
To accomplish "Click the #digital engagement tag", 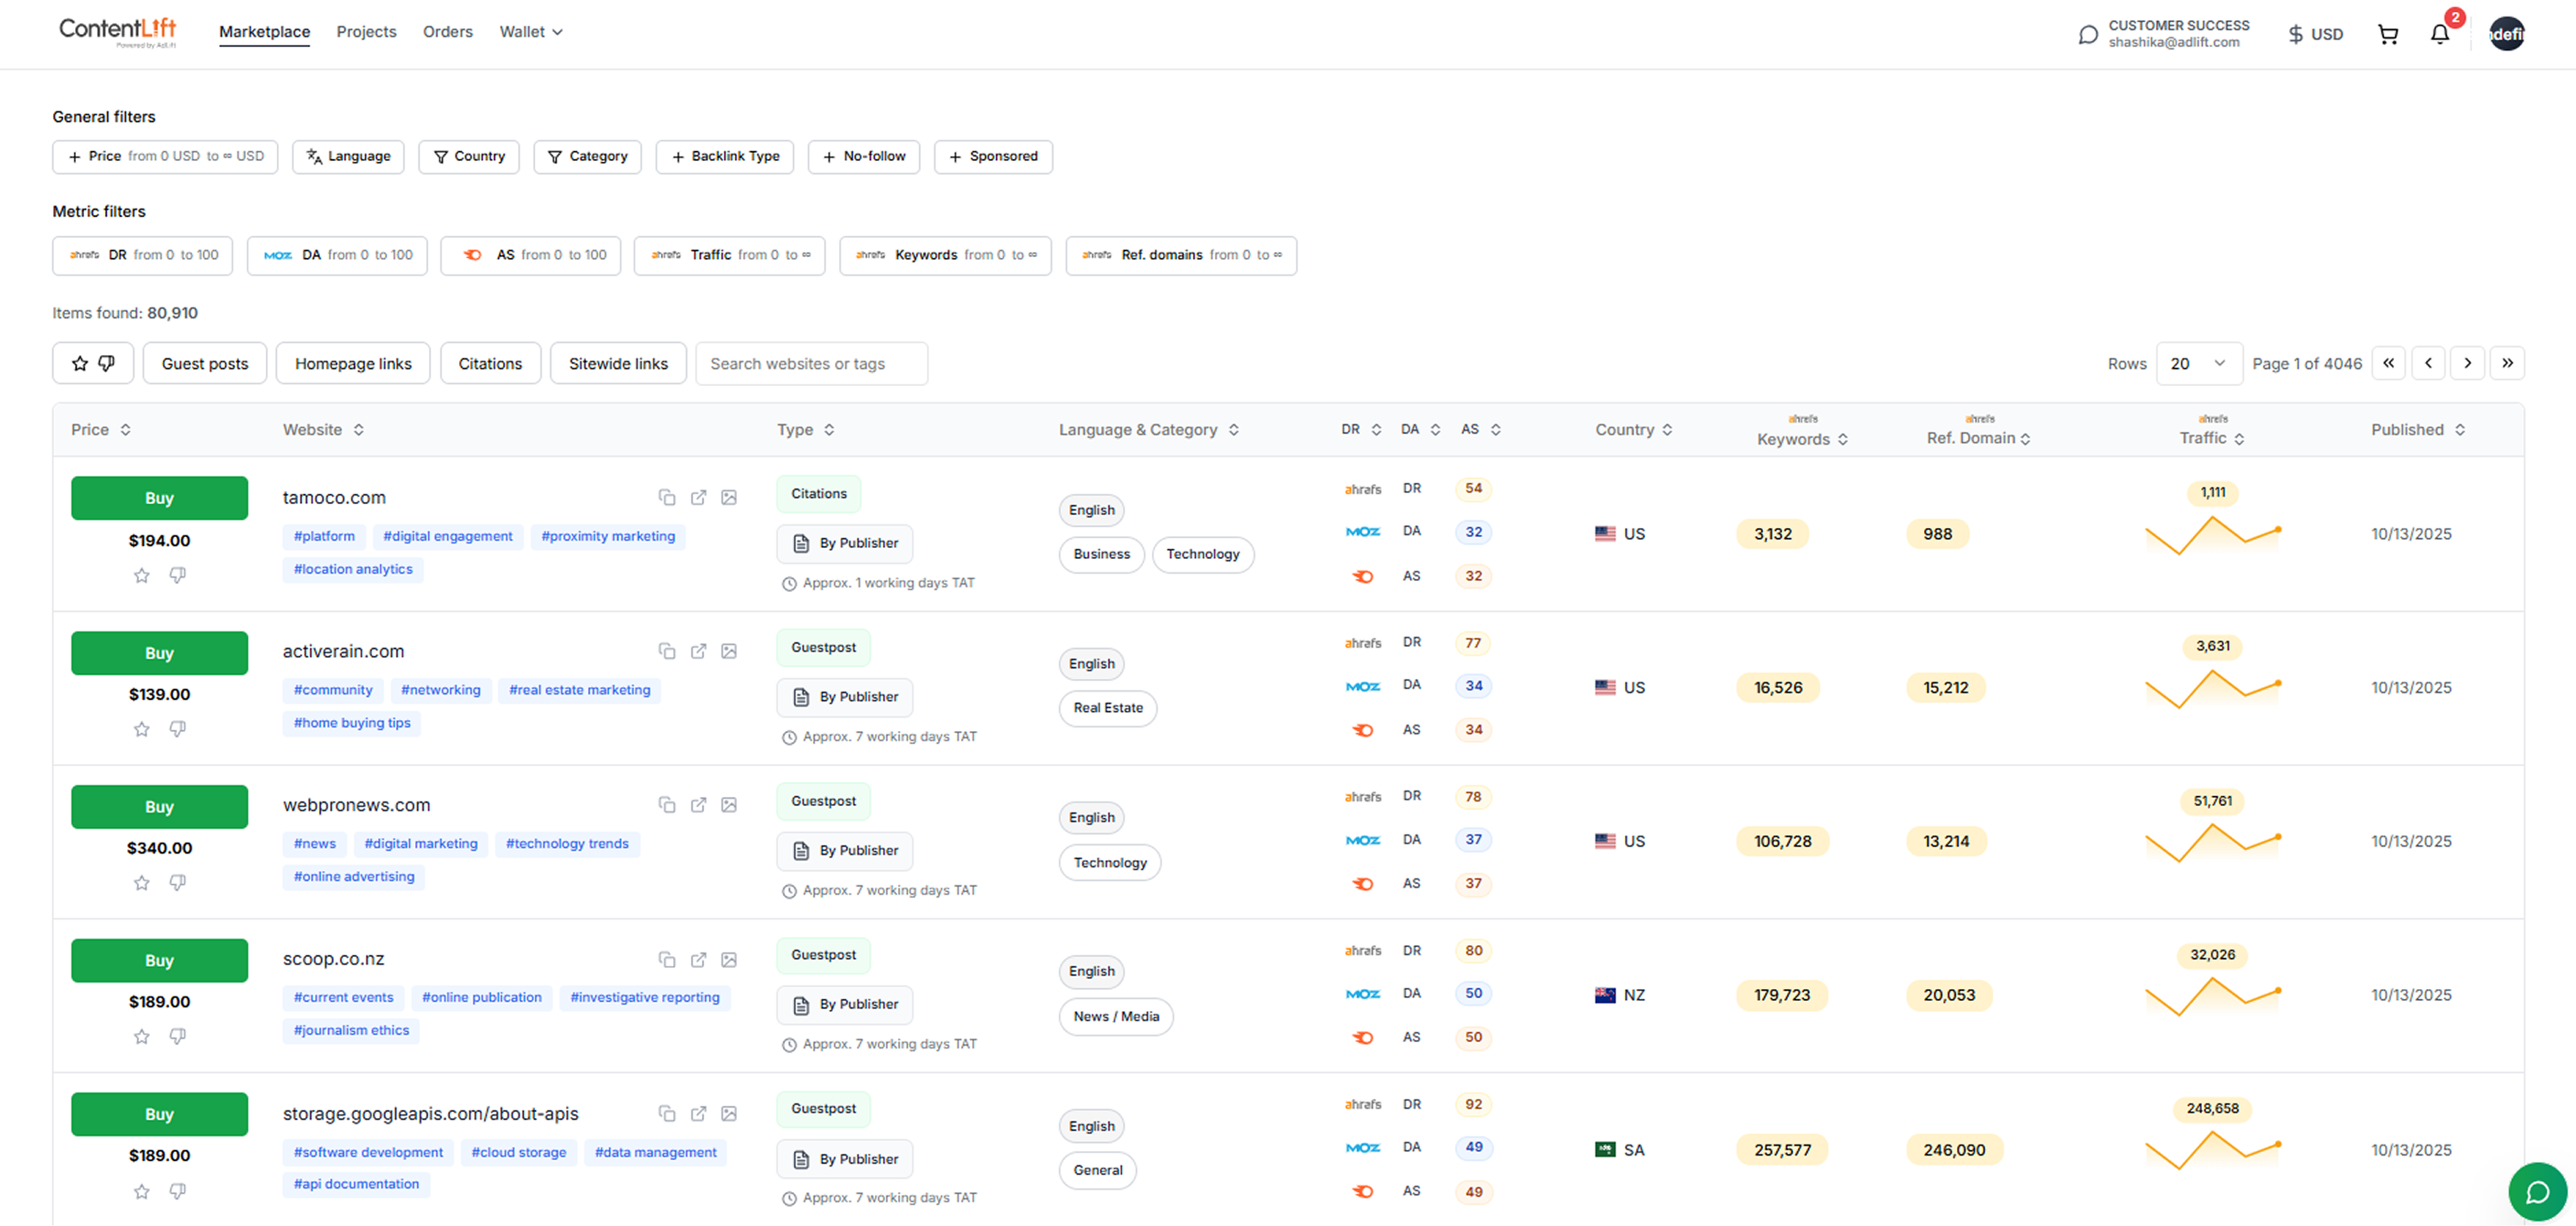I will coord(448,536).
